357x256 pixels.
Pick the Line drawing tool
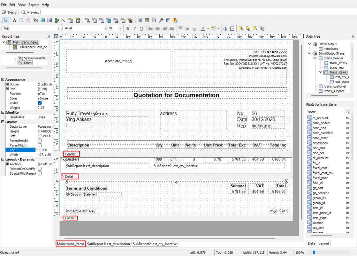tap(63, 20)
